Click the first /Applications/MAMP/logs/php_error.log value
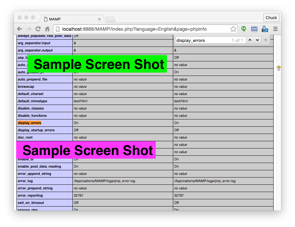Screen dimensions: 295x227 tap(104, 181)
